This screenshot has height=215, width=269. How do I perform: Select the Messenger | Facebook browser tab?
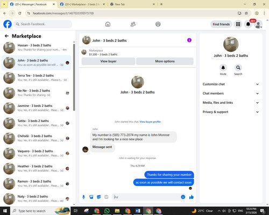[x=32, y=4]
